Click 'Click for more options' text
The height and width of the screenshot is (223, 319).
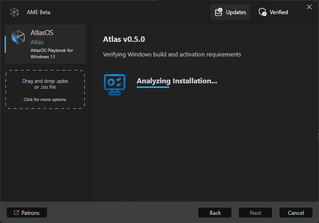45,100
